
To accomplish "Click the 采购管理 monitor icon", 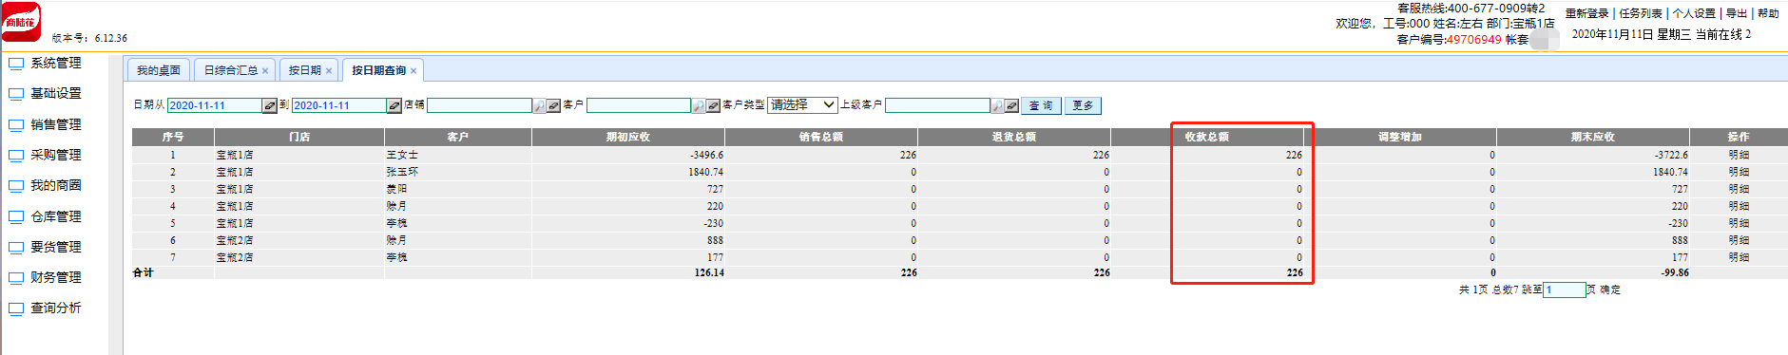I will point(15,156).
